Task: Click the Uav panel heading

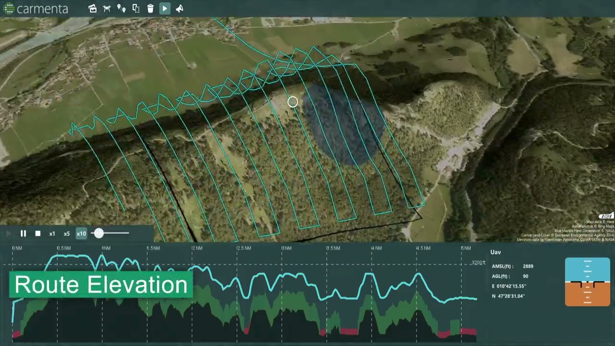Action: [x=495, y=252]
